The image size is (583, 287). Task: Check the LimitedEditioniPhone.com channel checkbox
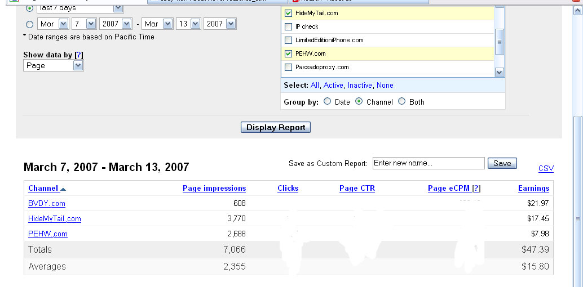point(289,40)
